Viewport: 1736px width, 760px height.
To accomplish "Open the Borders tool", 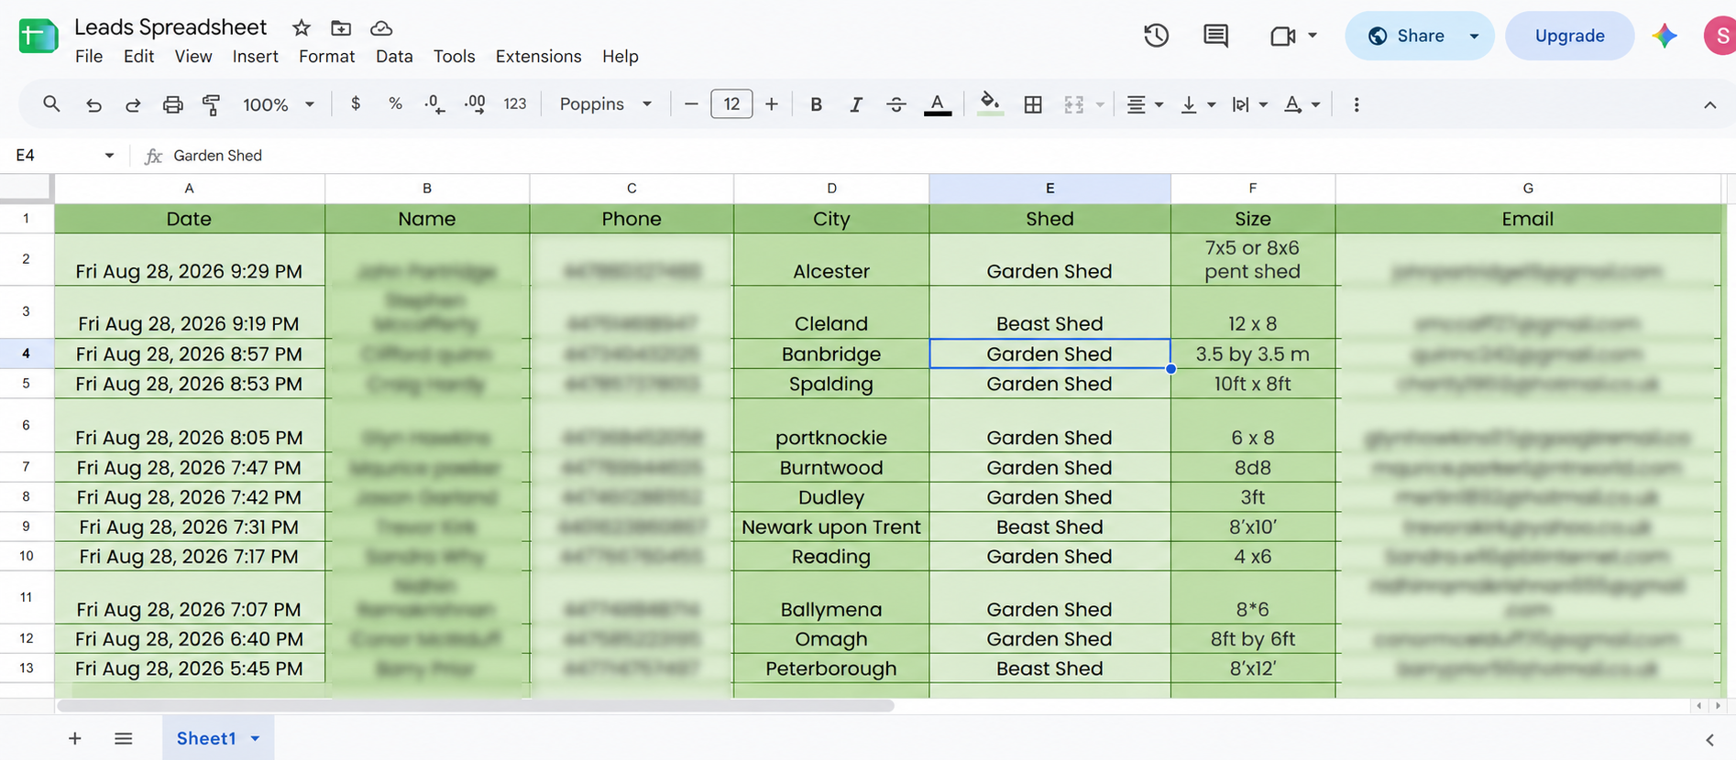I will 1033,104.
